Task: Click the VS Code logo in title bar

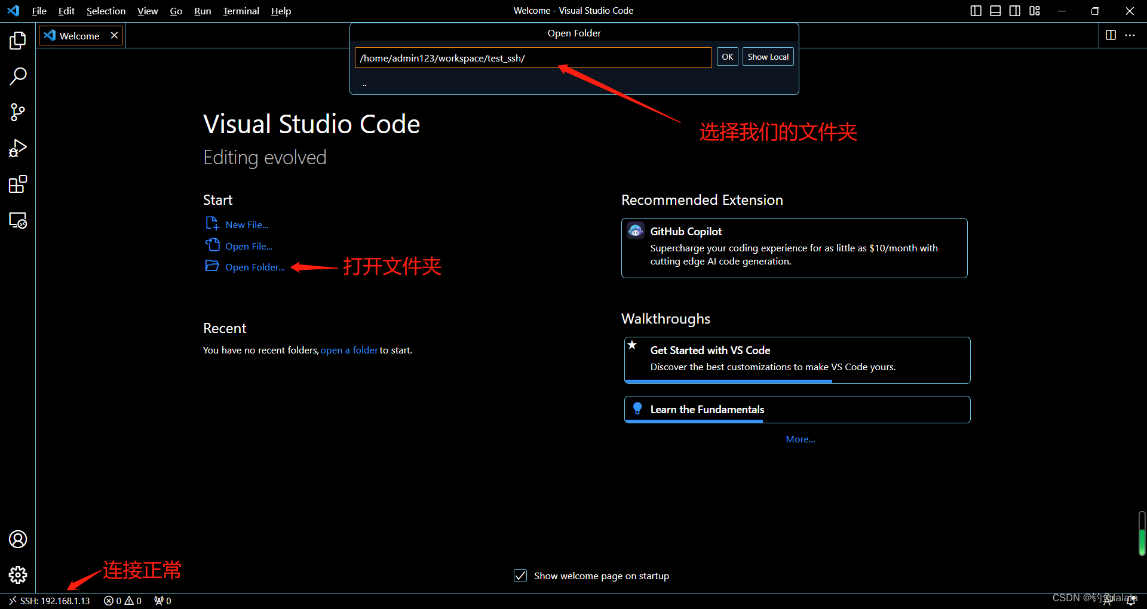Action: [13, 11]
